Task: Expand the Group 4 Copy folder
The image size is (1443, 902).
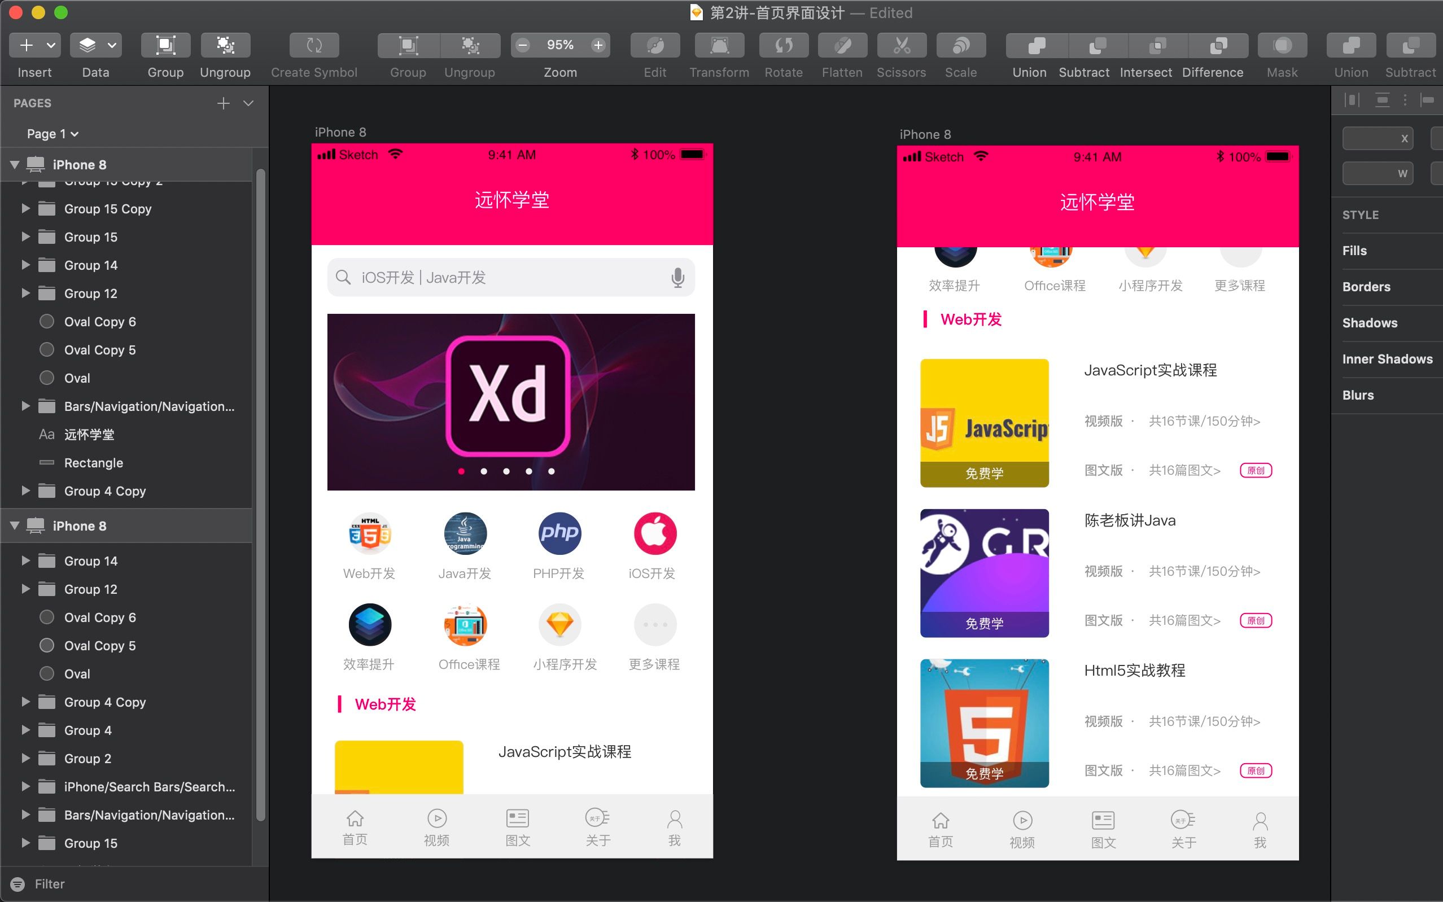Action: pyautogui.click(x=25, y=491)
